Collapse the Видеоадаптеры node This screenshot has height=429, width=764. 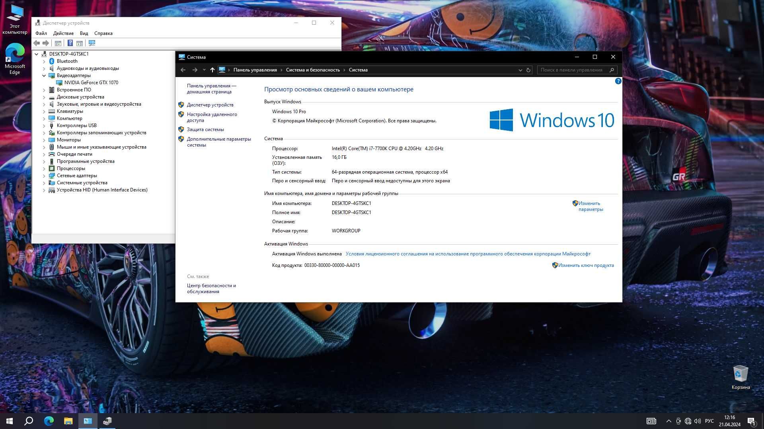point(44,75)
